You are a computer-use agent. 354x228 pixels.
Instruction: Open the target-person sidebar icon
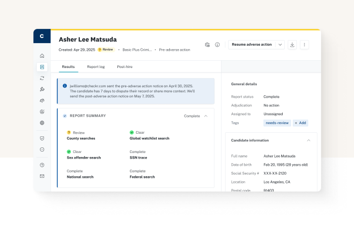42,111
